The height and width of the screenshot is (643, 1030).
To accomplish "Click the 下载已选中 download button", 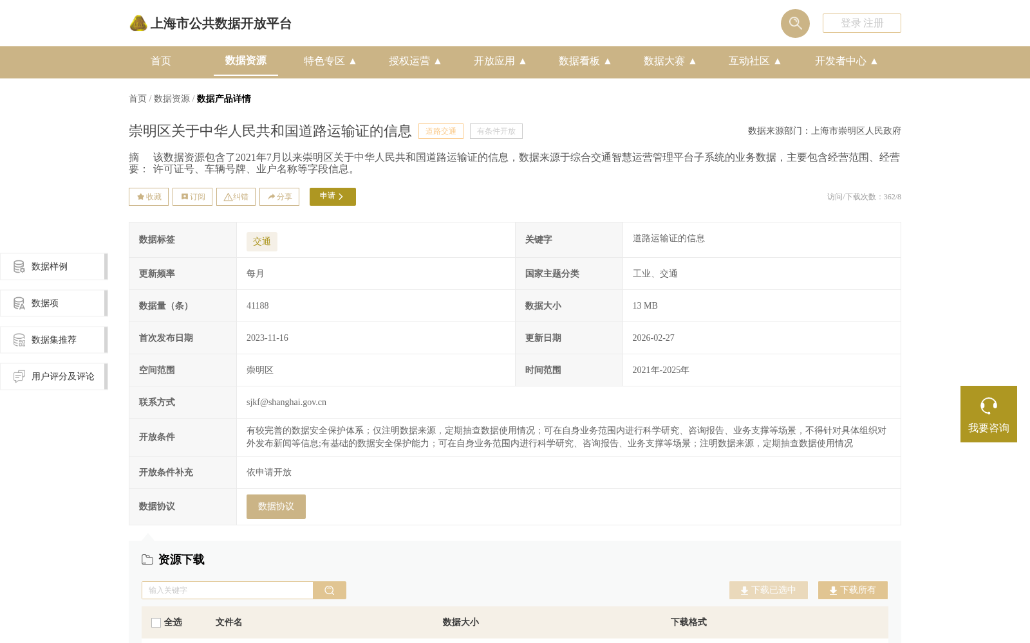I will [x=769, y=590].
